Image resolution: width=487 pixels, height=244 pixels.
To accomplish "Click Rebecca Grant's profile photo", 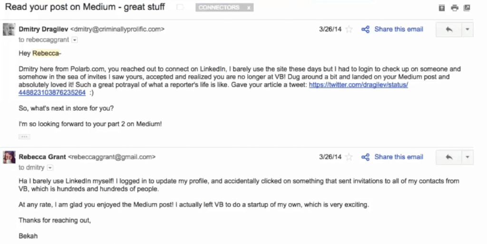I will tap(9, 157).
